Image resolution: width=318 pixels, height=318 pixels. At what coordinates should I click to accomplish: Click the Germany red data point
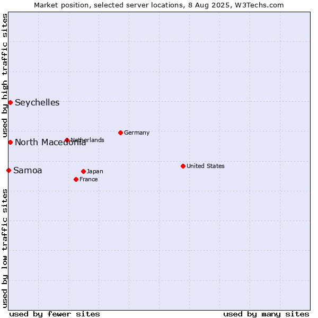pos(121,133)
